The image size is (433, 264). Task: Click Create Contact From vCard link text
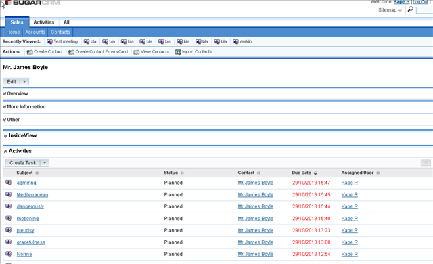pyautogui.click(x=101, y=52)
